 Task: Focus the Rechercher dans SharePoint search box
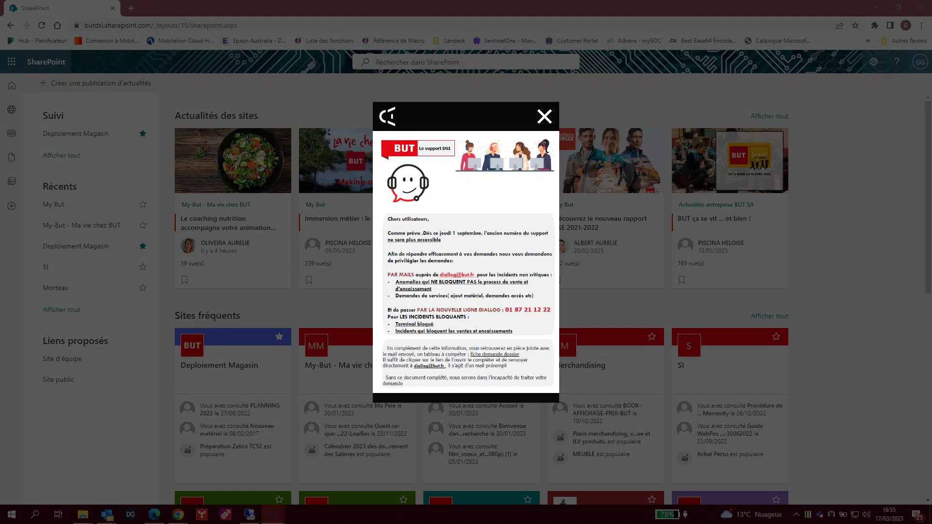pos(466,62)
